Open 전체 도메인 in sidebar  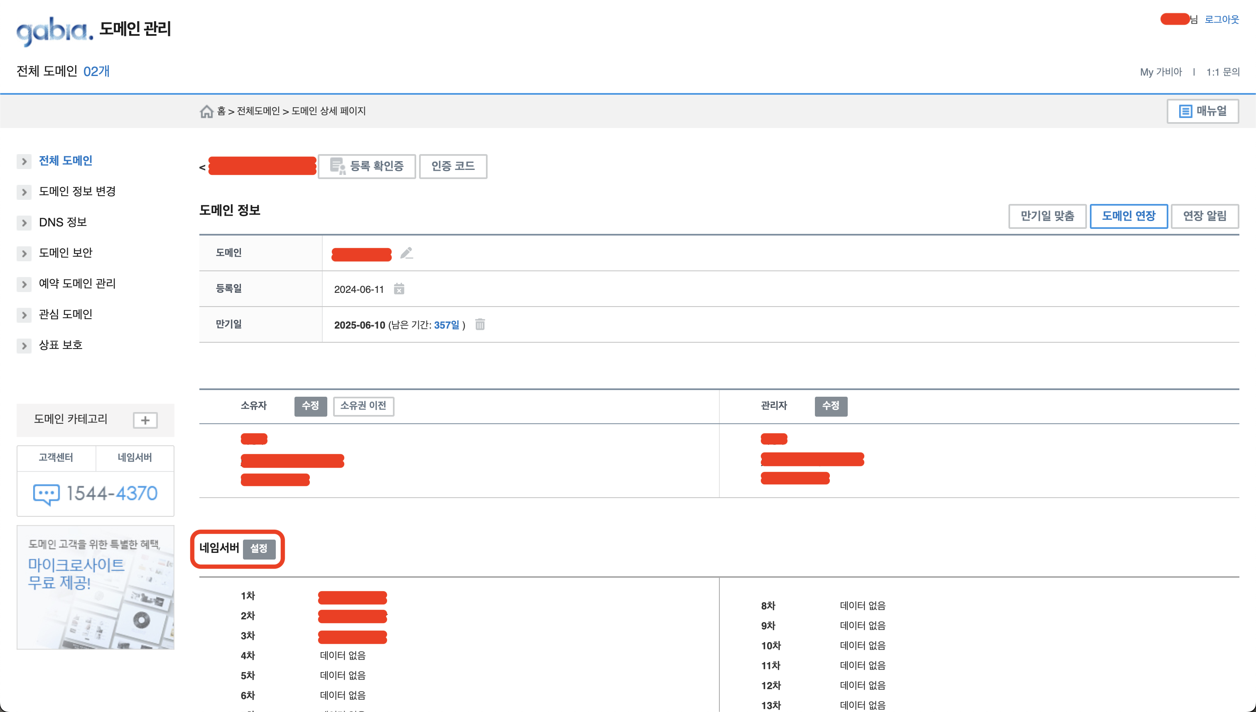pyautogui.click(x=66, y=161)
